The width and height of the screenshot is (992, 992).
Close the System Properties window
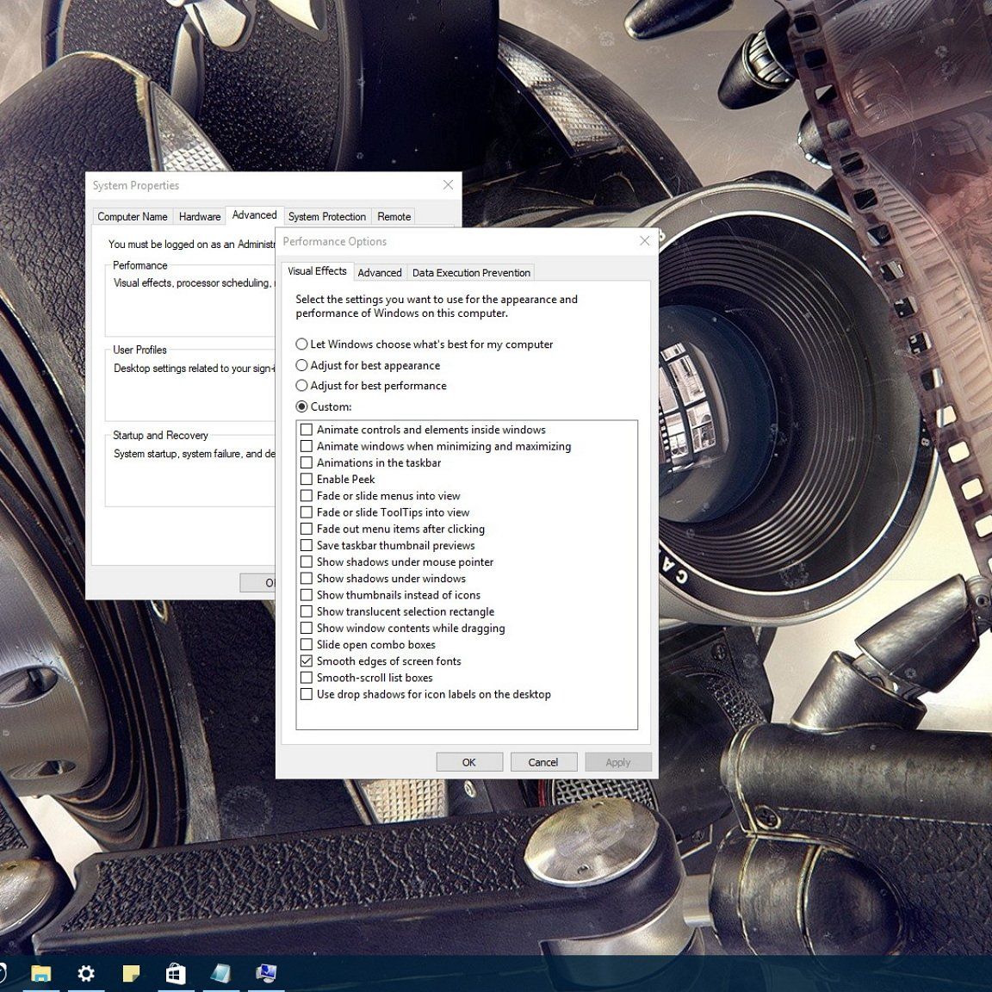(x=448, y=185)
